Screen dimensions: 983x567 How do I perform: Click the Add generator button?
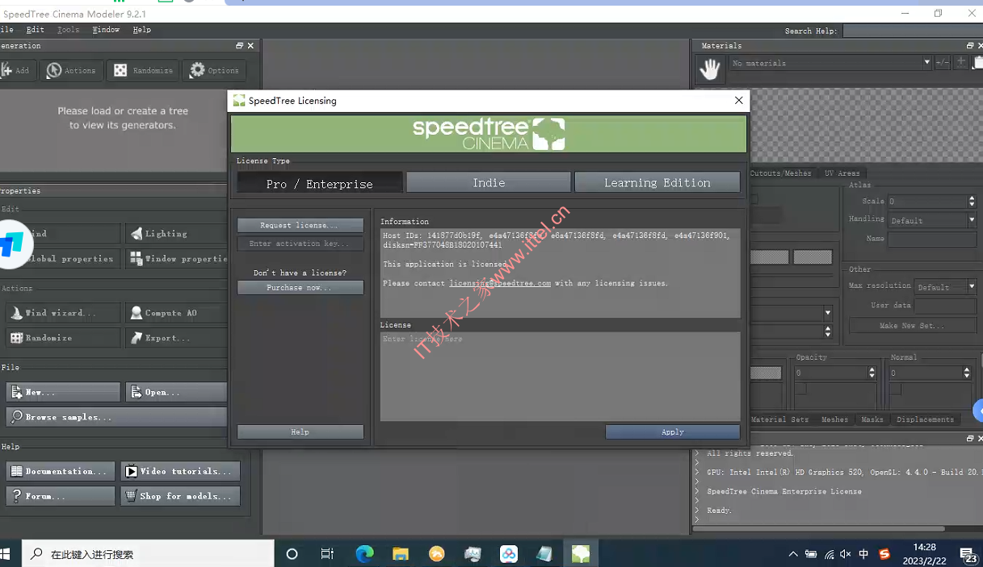click(16, 70)
